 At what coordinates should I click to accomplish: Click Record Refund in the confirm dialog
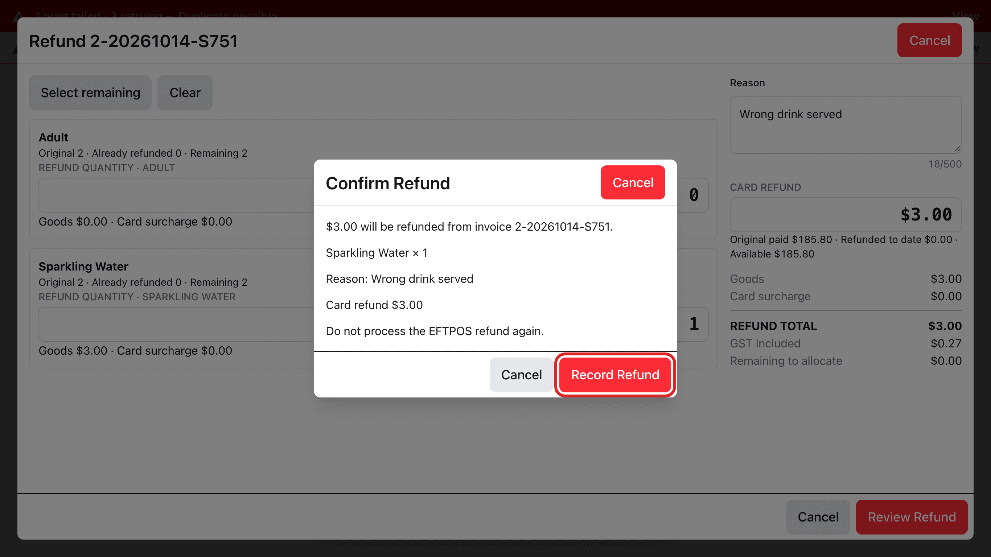[615, 375]
